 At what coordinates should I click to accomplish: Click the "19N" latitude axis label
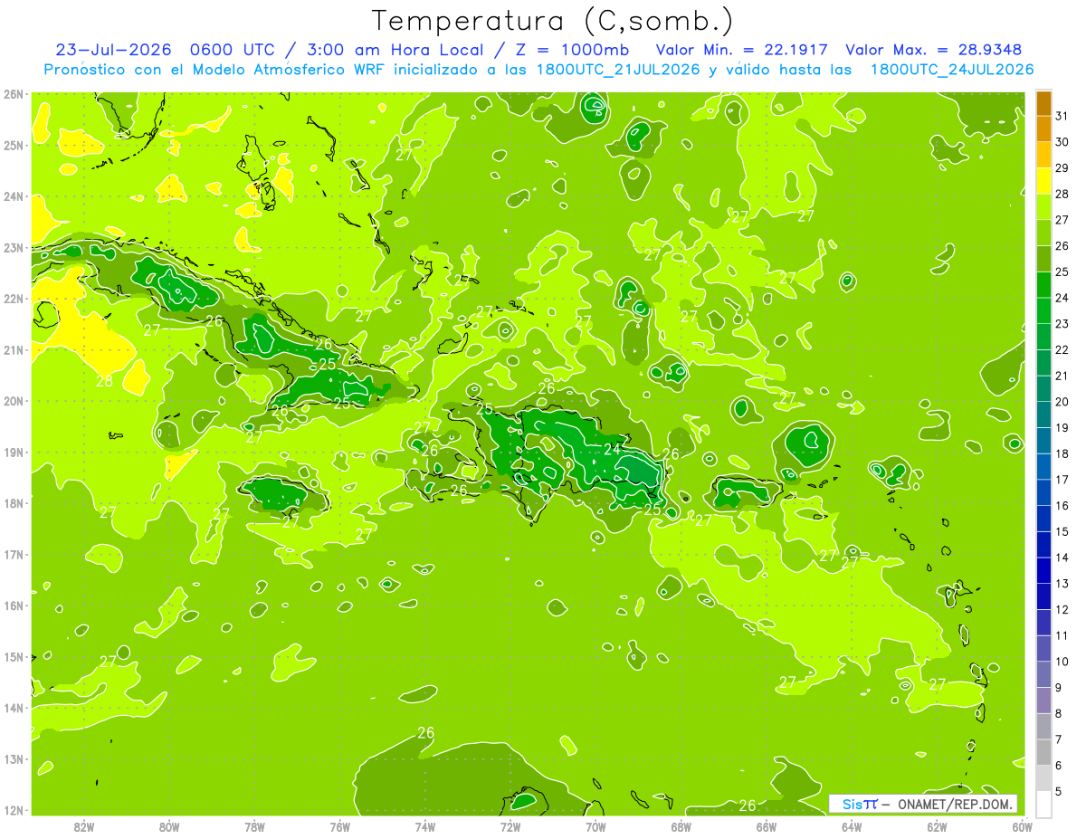pos(14,452)
